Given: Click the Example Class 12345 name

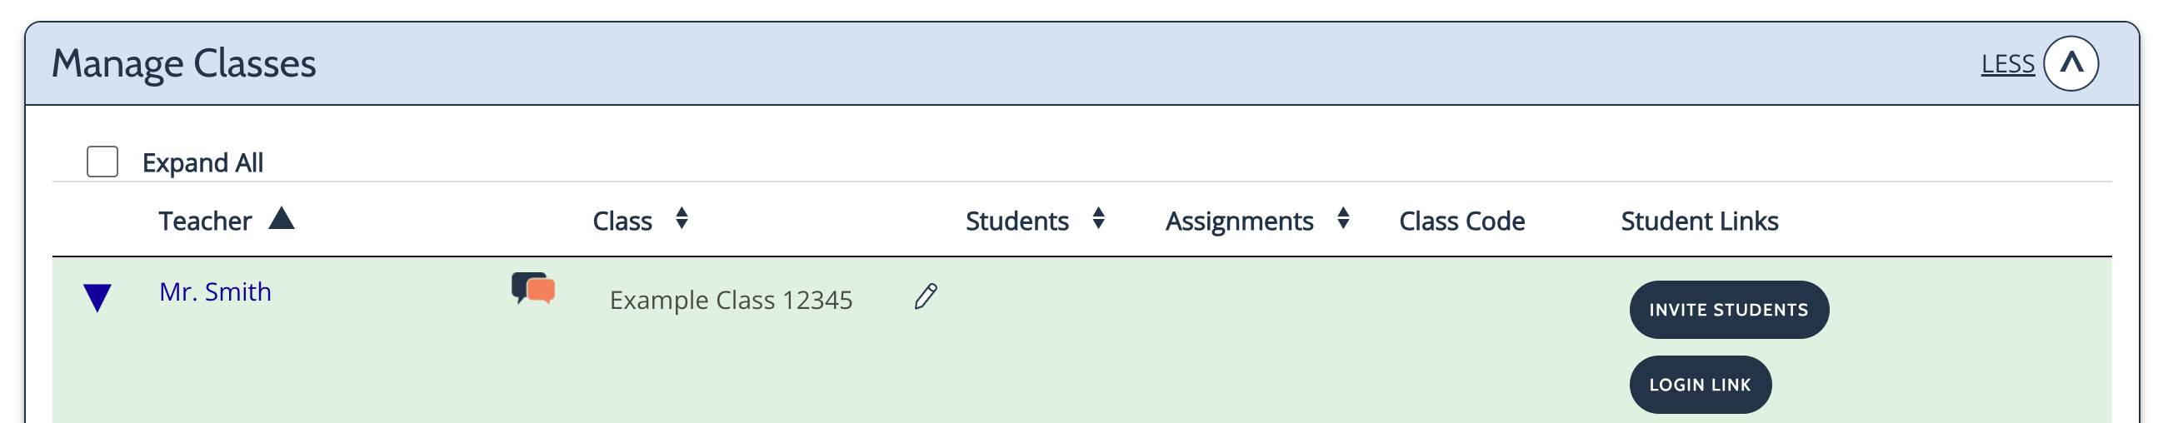Looking at the screenshot, I should [x=731, y=301].
